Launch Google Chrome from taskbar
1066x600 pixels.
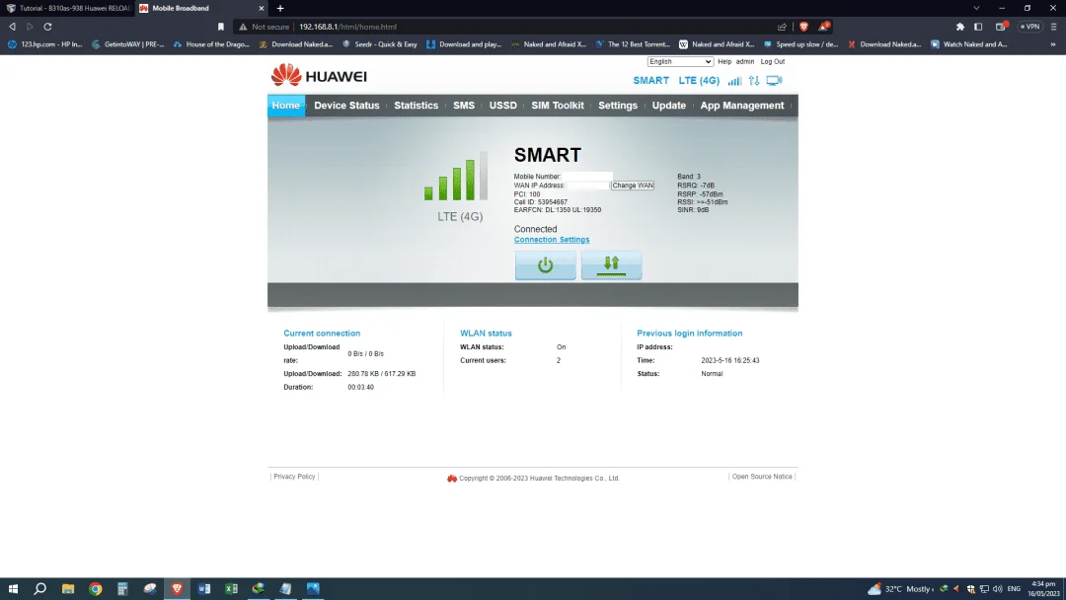click(95, 588)
